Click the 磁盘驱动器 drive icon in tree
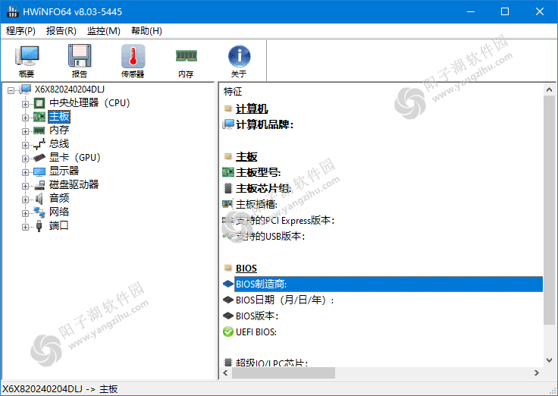The height and width of the screenshot is (396, 558). click(x=39, y=185)
